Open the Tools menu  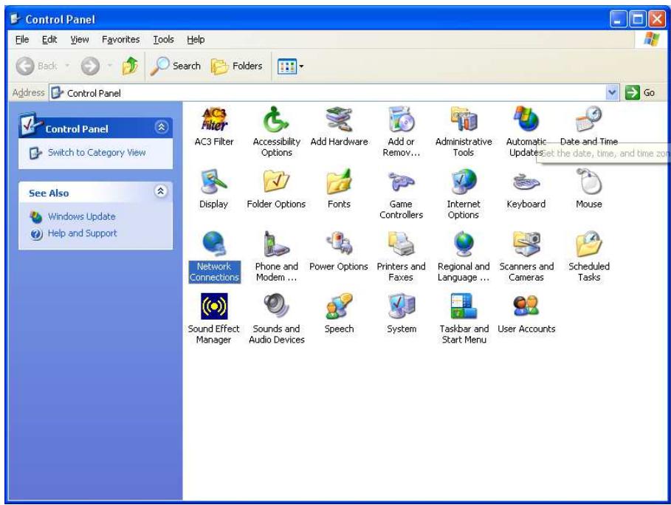(x=163, y=39)
